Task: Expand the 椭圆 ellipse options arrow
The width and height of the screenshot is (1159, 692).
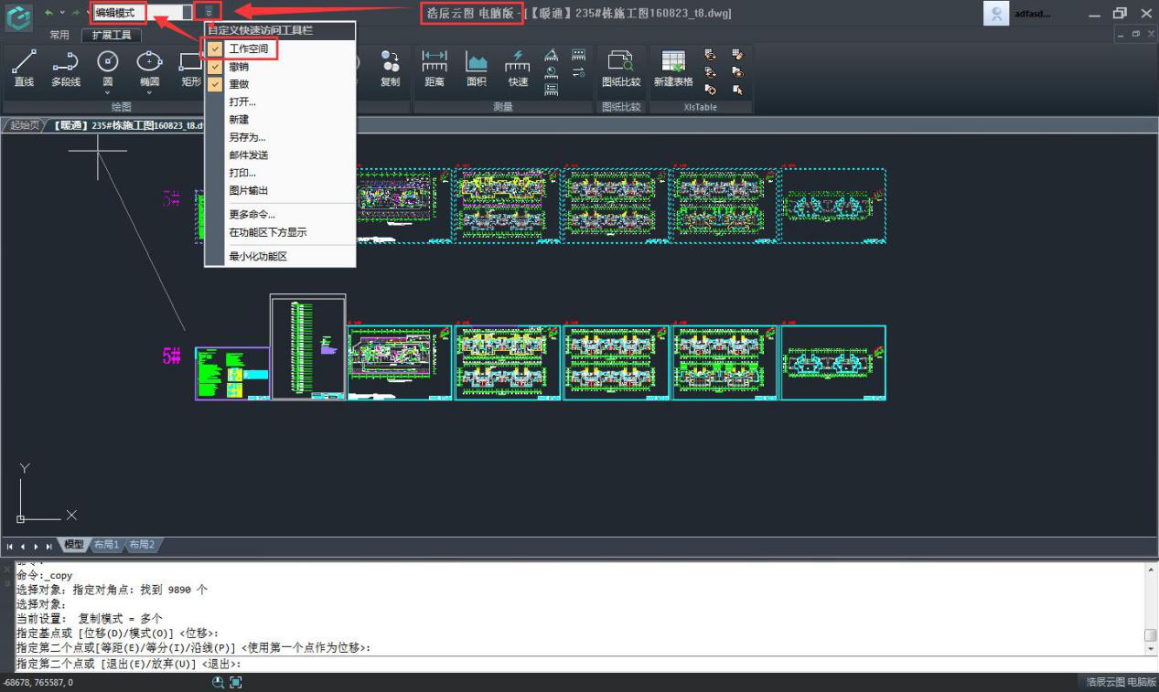Action: coord(149,92)
